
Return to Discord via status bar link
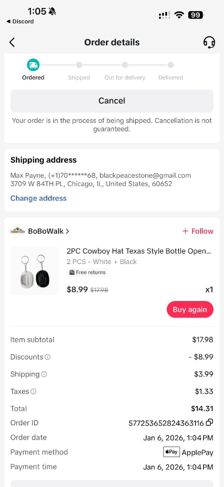[x=20, y=21]
